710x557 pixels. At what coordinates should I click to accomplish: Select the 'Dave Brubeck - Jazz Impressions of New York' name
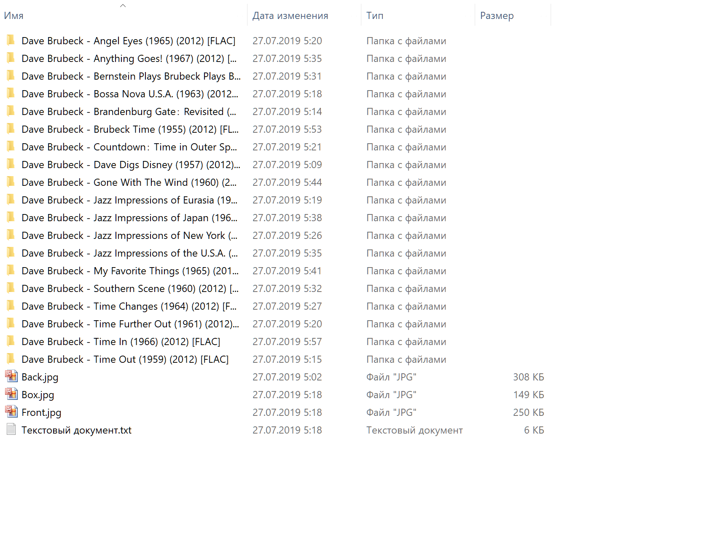point(129,236)
